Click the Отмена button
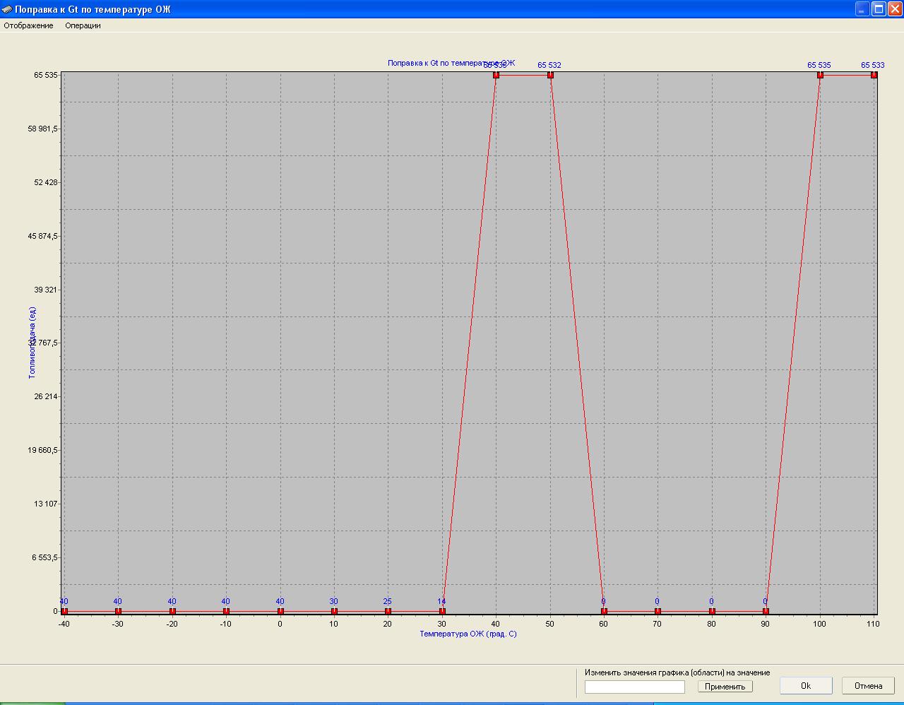 point(868,686)
